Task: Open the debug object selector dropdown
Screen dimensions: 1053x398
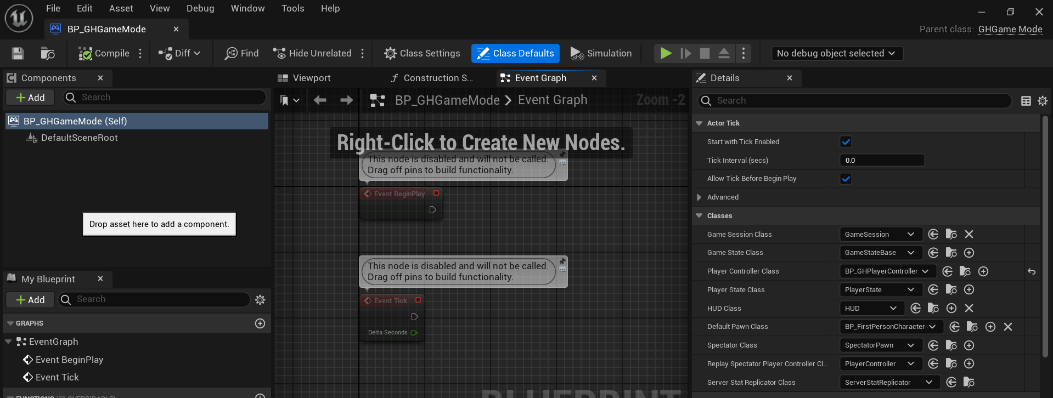Action: pos(837,53)
